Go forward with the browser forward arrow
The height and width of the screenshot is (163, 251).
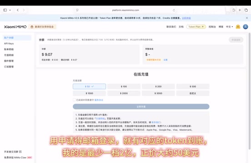pos(24,10)
